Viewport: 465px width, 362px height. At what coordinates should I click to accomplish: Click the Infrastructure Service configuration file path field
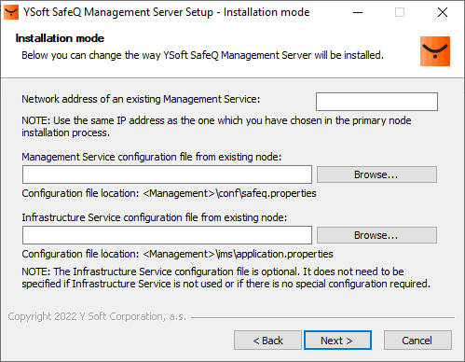coord(167,235)
